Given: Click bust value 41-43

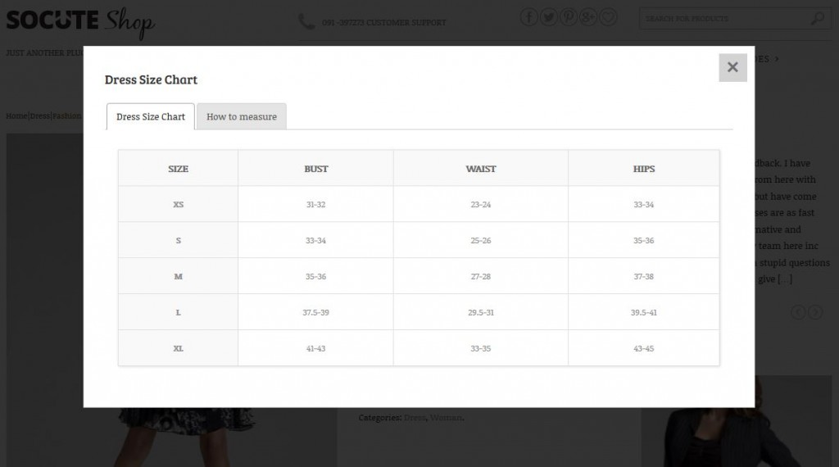Looking at the screenshot, I should coord(315,348).
